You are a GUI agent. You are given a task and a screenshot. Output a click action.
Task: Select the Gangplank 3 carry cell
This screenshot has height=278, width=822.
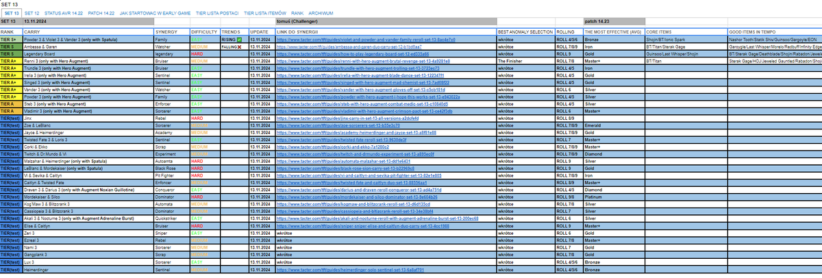point(88,255)
